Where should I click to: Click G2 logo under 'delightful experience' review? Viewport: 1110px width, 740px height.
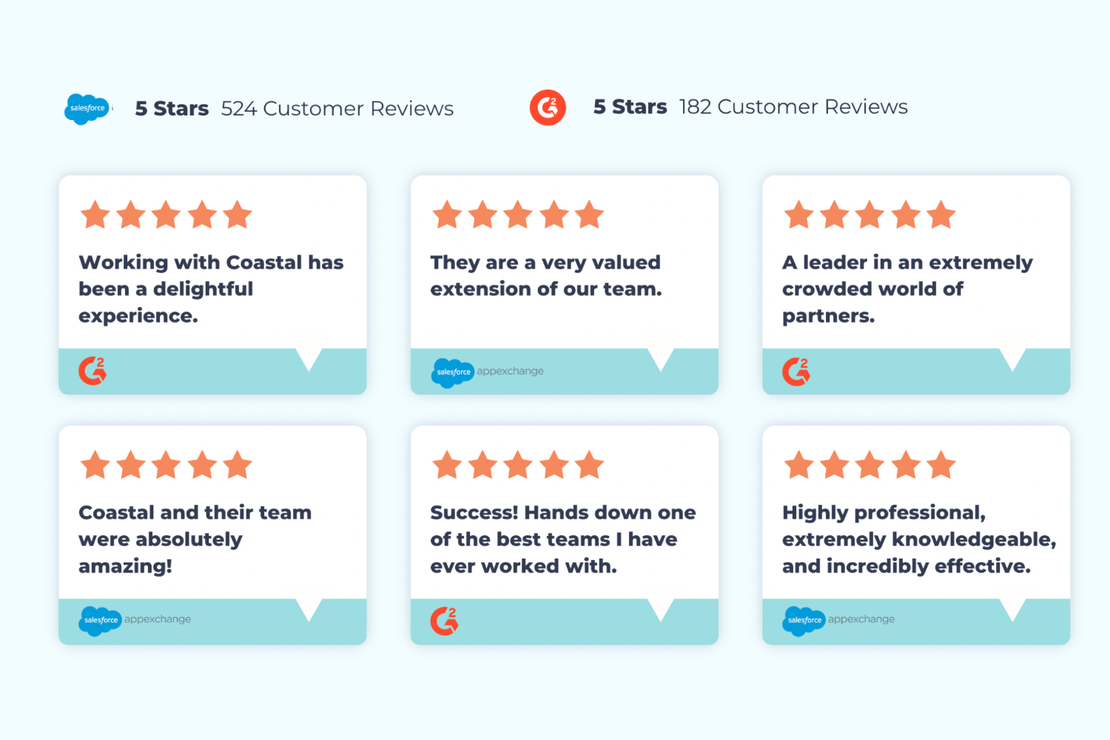click(92, 371)
